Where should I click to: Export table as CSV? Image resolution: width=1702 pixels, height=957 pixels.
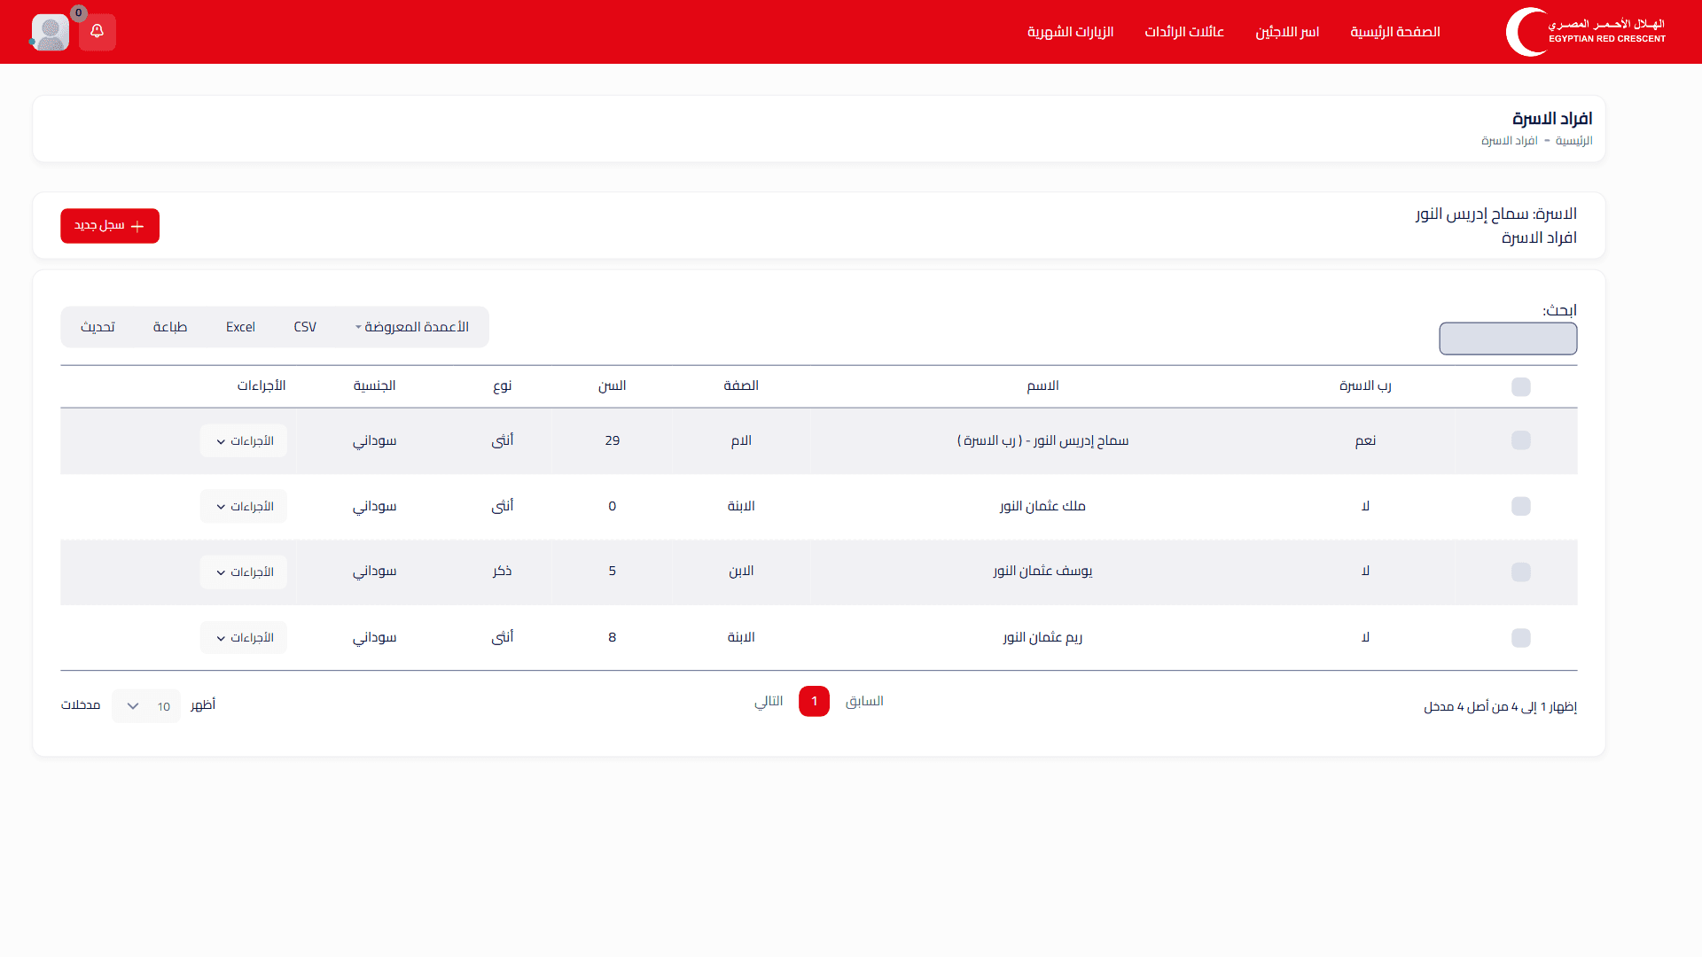pos(305,327)
